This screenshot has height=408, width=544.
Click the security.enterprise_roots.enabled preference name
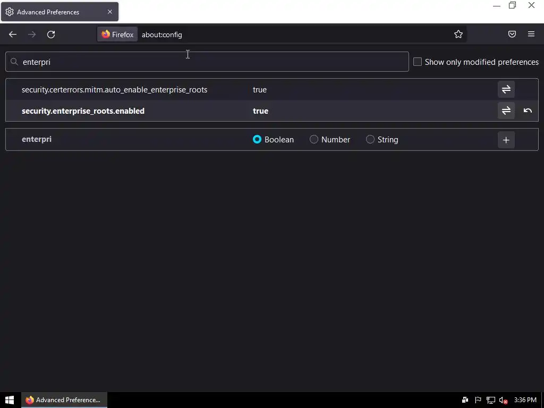[x=83, y=110]
